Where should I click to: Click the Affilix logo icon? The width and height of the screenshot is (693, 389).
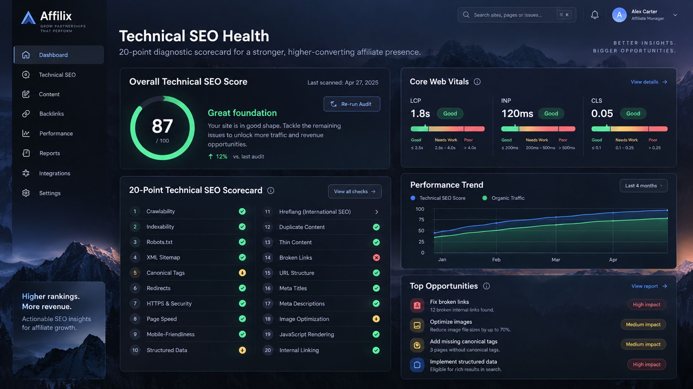[28, 18]
